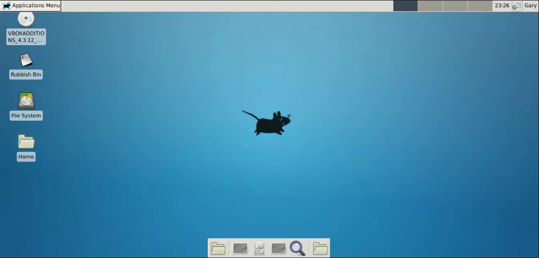Click the "File System" label text

click(x=26, y=115)
